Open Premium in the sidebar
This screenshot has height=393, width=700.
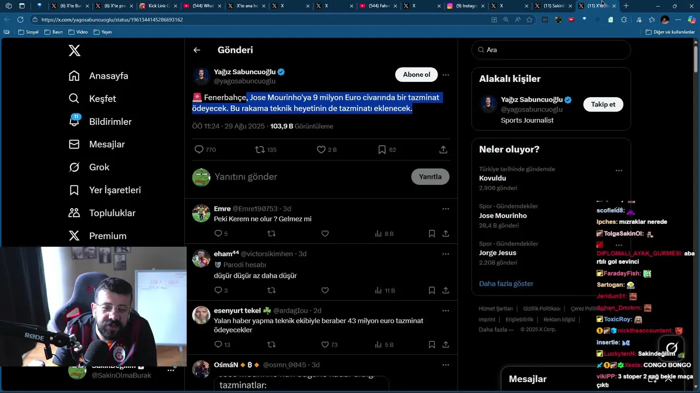click(x=97, y=236)
